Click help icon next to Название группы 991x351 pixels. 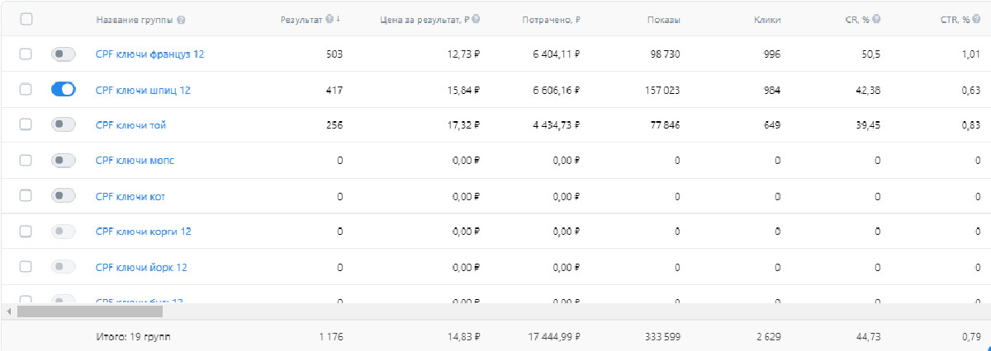[181, 20]
